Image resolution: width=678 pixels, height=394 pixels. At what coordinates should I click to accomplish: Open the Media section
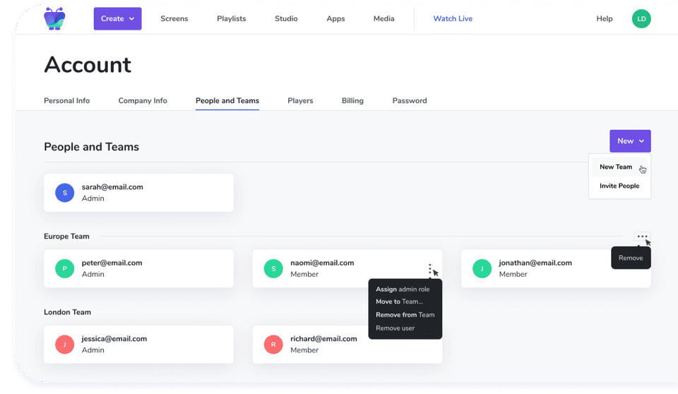(384, 18)
